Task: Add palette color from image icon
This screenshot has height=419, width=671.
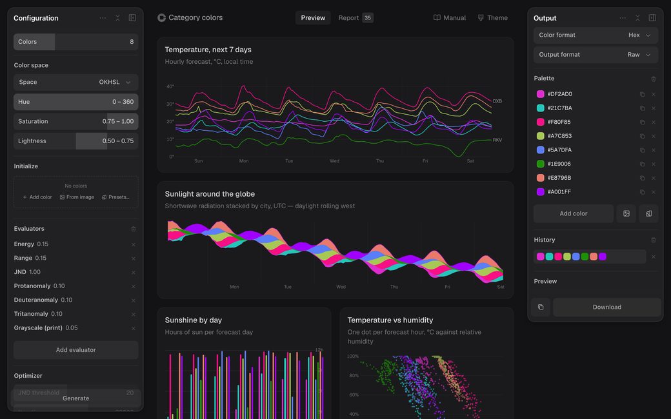Action: [x=626, y=213]
